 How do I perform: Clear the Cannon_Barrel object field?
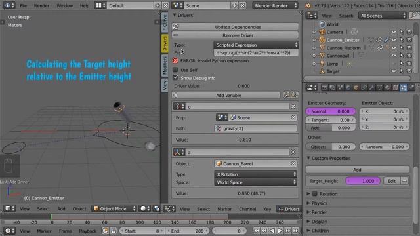[293, 163]
